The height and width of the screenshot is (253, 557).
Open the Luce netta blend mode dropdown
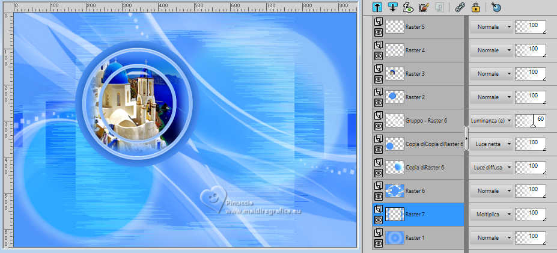click(492, 144)
